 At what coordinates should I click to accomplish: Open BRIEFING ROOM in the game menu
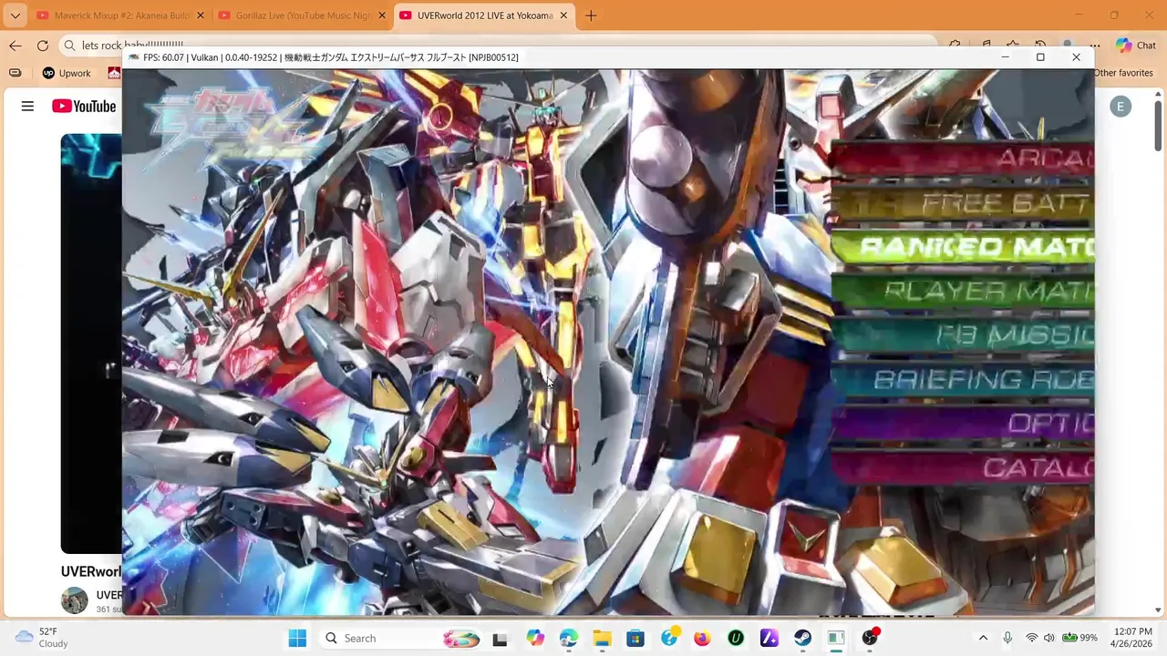click(963, 379)
